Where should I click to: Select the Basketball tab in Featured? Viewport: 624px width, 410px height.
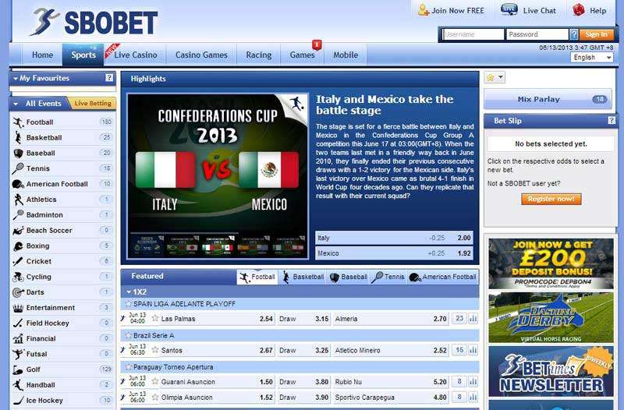point(303,277)
